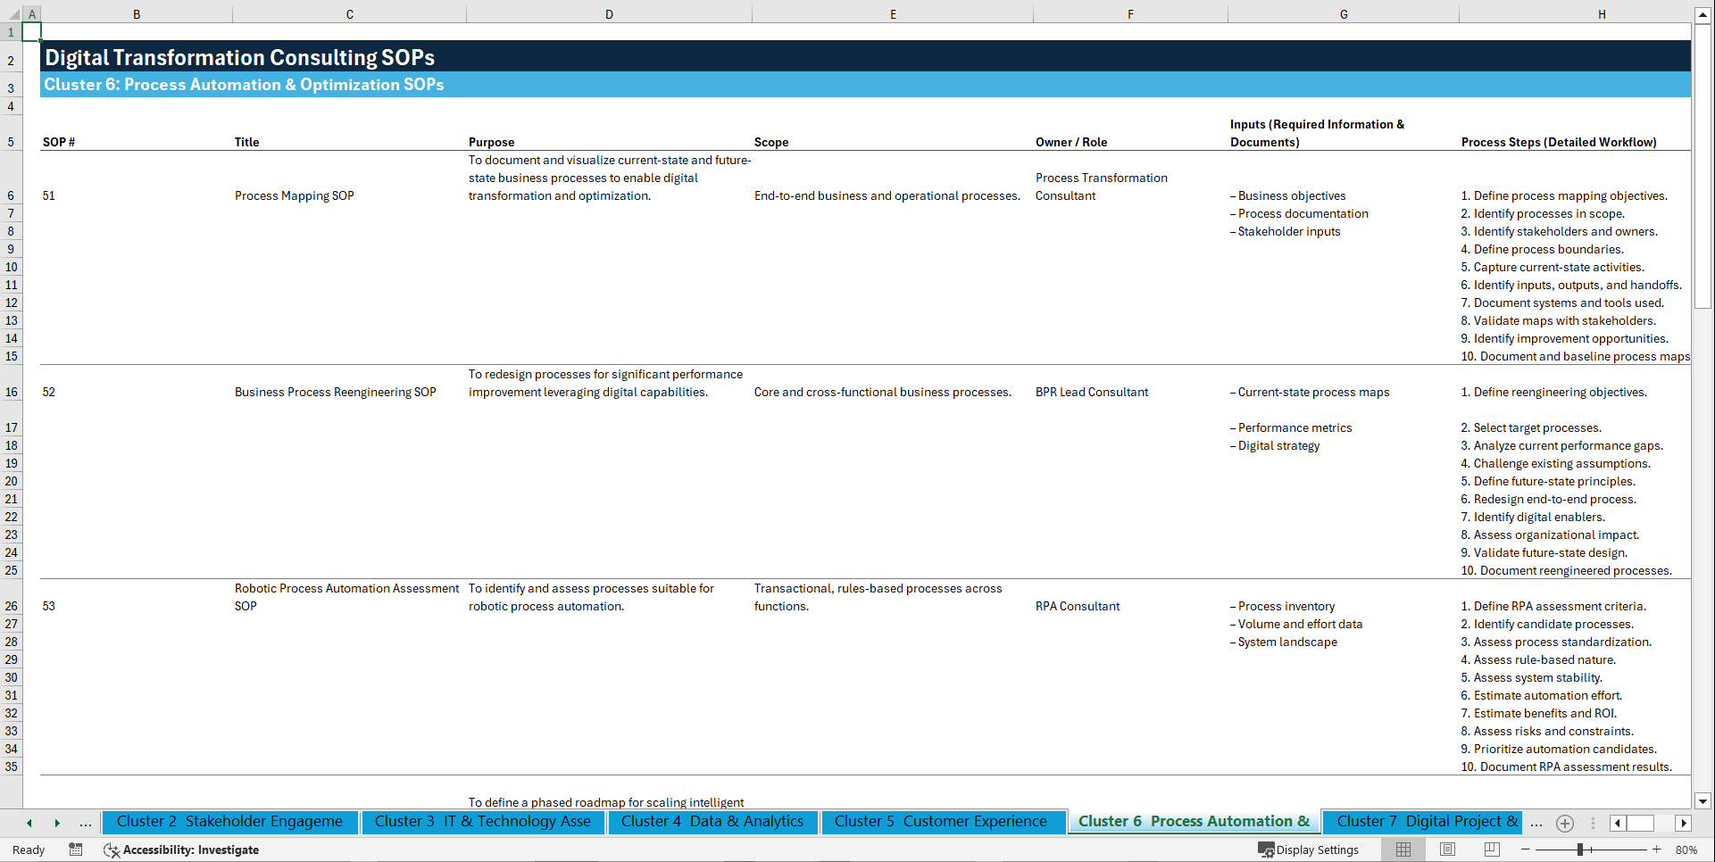Screen dimensions: 1715x862
Task: Expand the hidden tabs ellipsis after Cluster 7
Action: [x=1536, y=823]
